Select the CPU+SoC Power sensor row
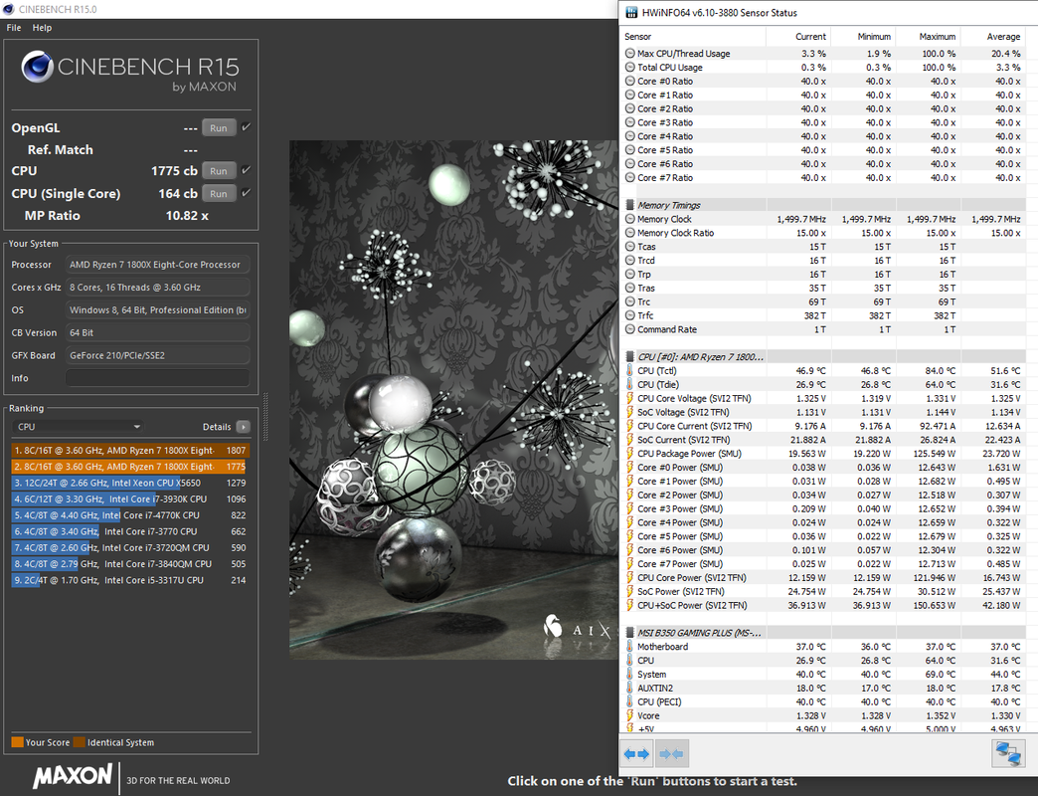Screen dimensions: 1038x796 (x=823, y=605)
